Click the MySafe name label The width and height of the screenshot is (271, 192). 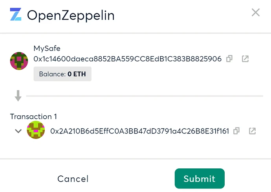45,50
